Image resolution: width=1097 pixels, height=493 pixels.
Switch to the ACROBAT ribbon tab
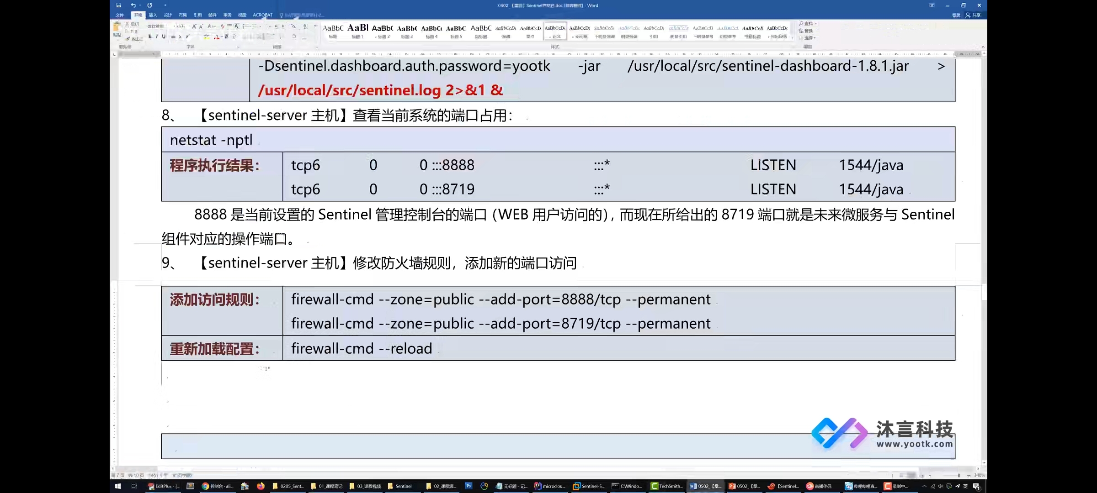[262, 15]
